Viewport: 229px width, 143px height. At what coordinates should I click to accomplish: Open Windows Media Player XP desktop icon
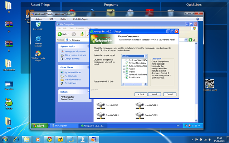[38, 56]
